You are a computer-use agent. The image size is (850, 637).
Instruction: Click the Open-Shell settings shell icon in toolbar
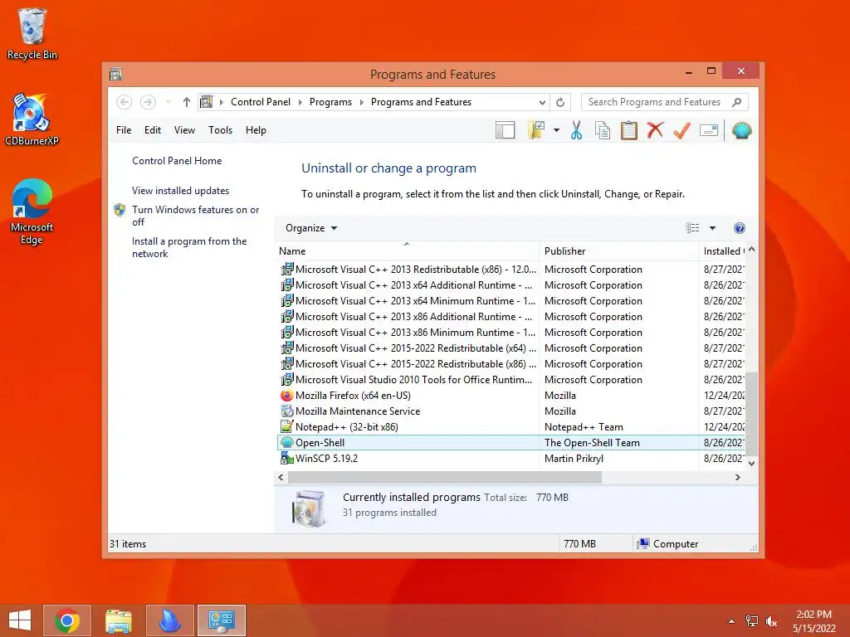click(x=741, y=130)
